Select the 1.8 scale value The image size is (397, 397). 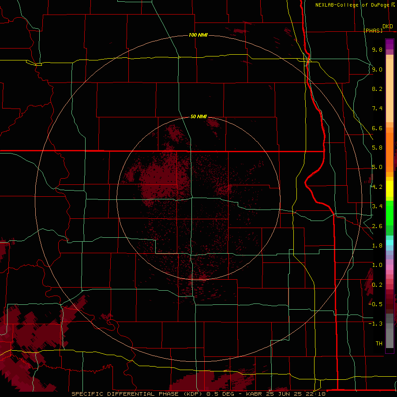377,246
